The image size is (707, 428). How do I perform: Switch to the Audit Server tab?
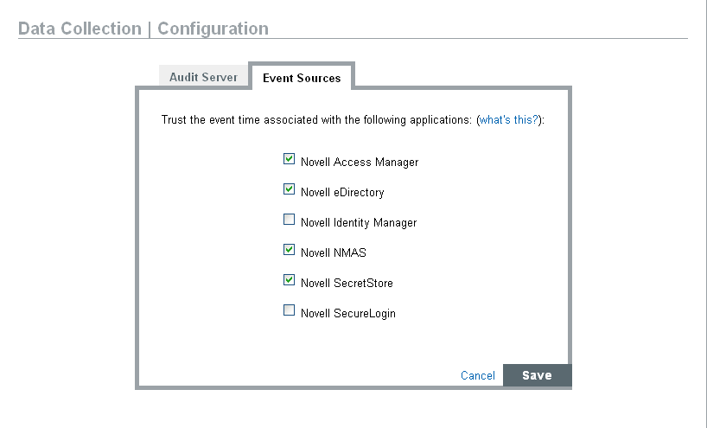[203, 77]
